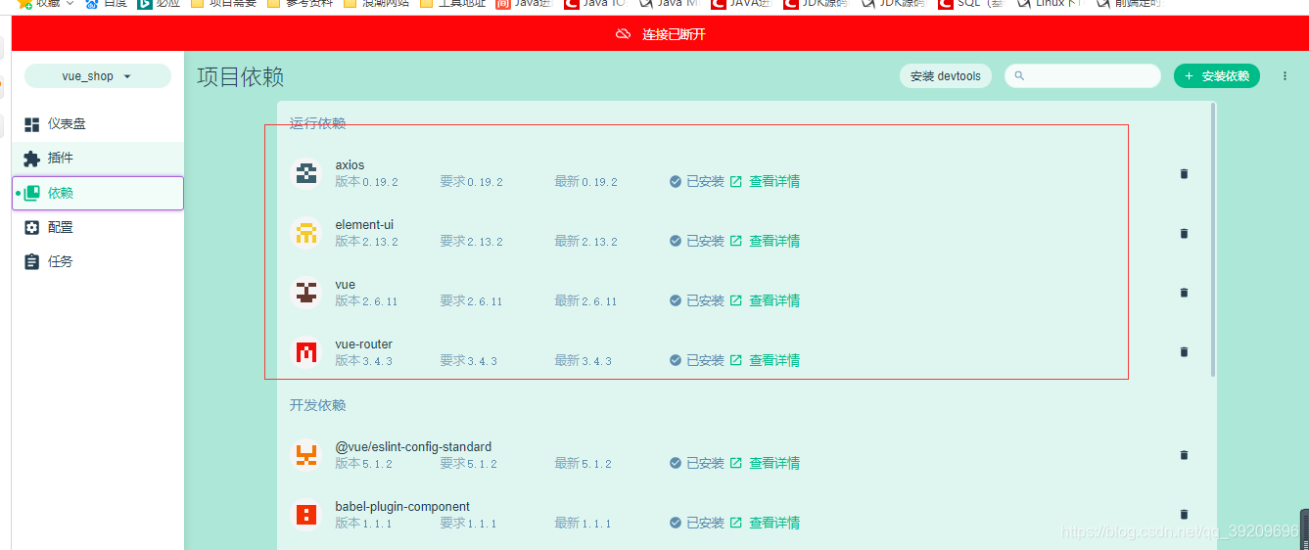1309x550 pixels.
Task: Click the dashboard grid icon beside 仪表盘
Action: (x=31, y=124)
